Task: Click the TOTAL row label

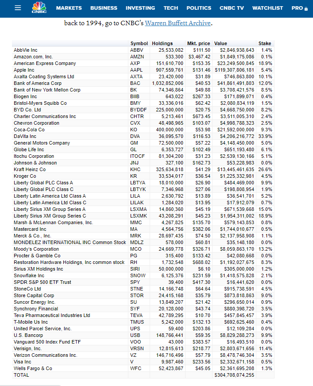Action: [21, 376]
